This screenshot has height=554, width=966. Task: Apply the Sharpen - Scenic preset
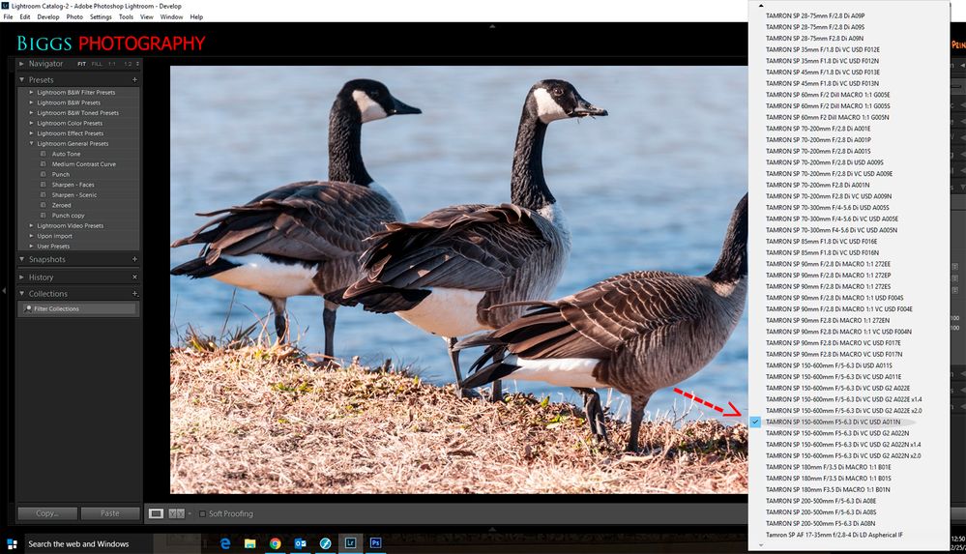pyautogui.click(x=74, y=195)
